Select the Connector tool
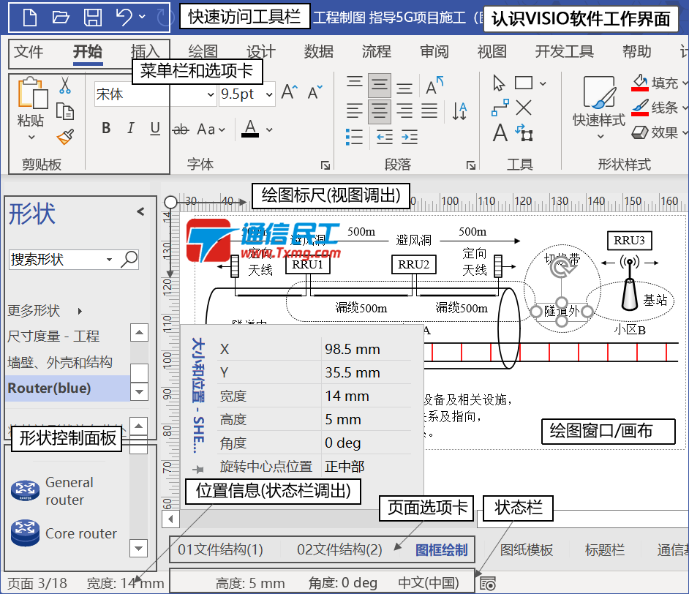Screen dimensions: 689x594 click(500, 108)
